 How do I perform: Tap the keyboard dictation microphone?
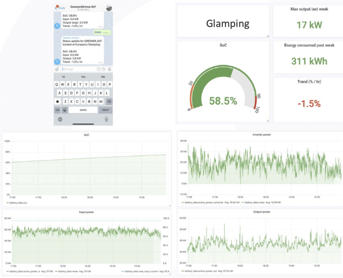[106, 119]
